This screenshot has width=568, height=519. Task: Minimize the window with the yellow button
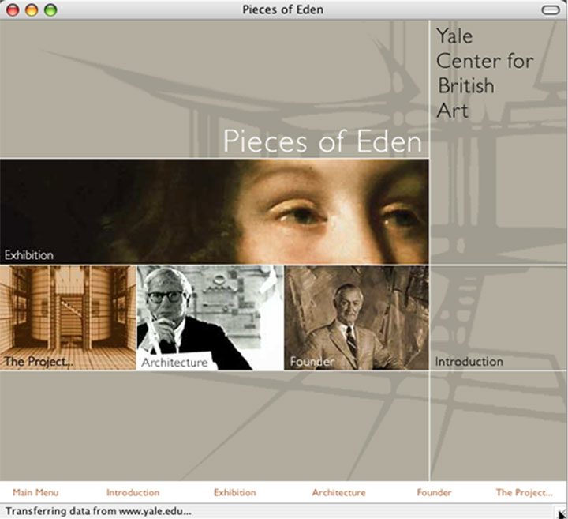tap(32, 9)
